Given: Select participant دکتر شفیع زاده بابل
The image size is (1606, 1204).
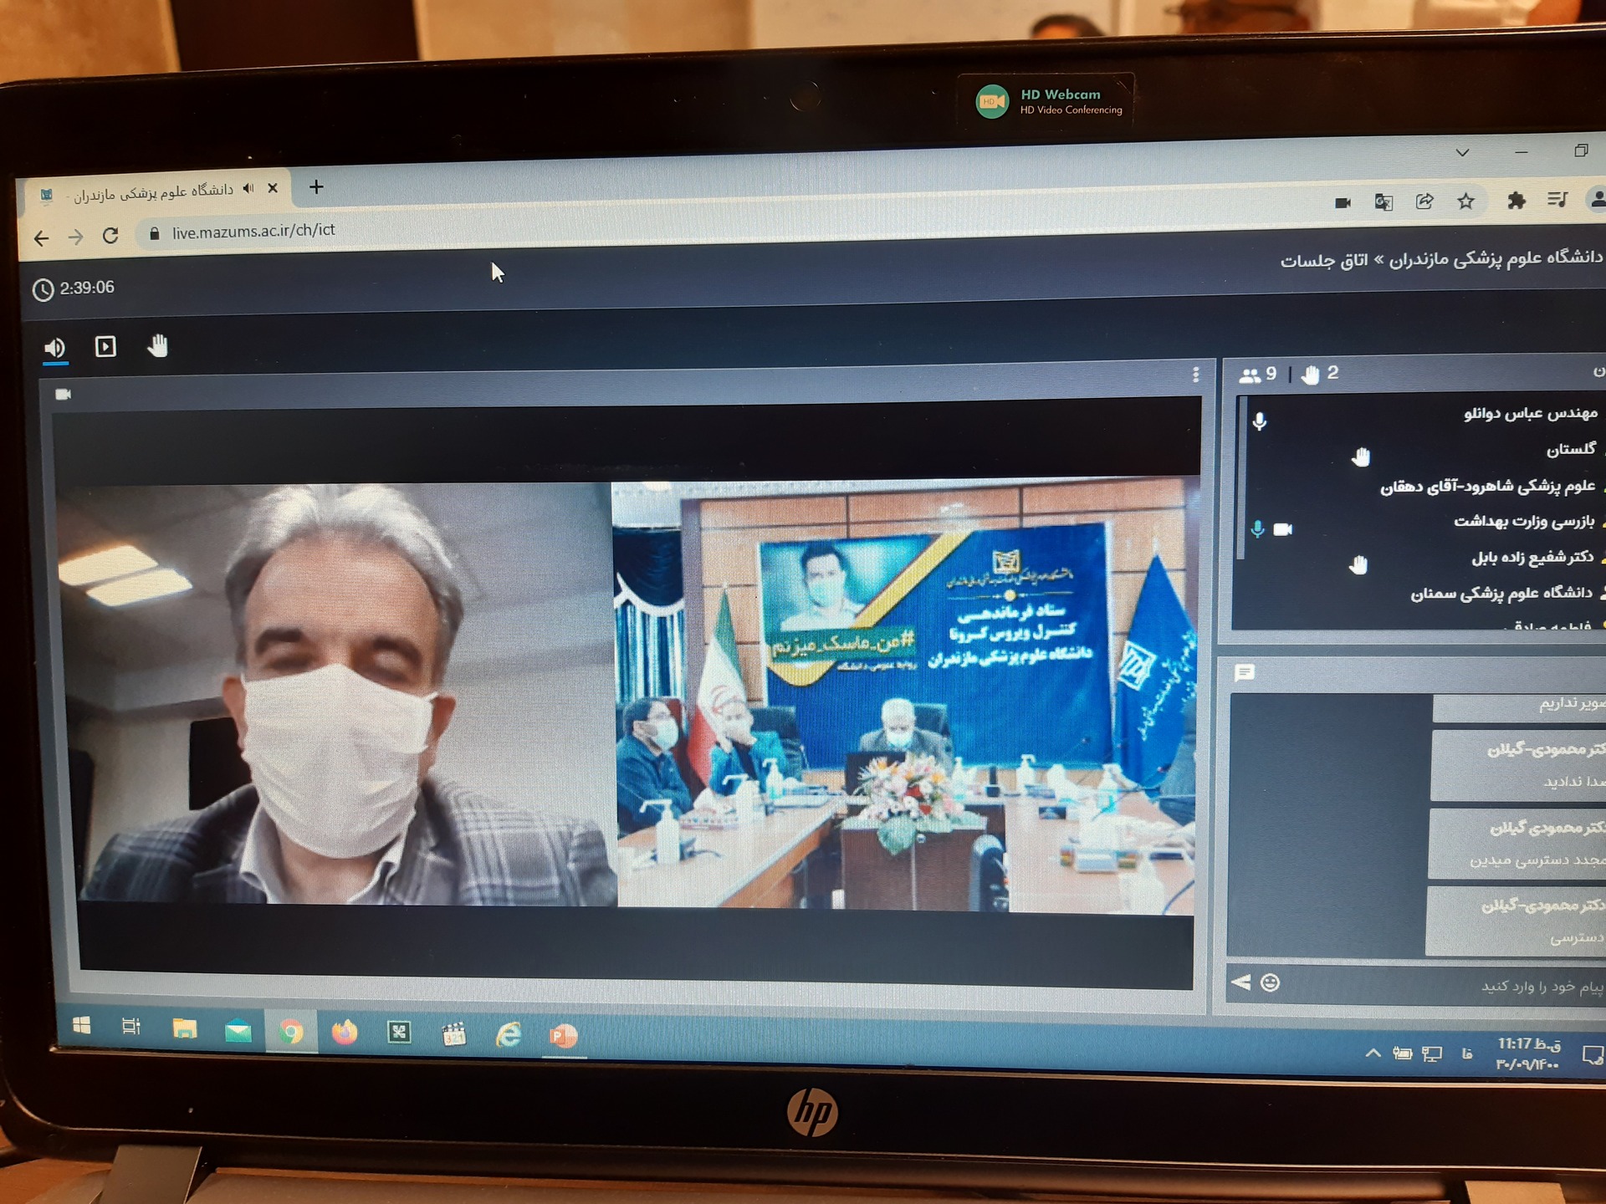Looking at the screenshot, I should [1532, 557].
